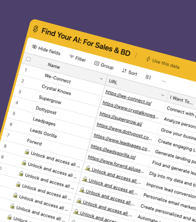196x222 pixels.
Task: Open the crystalknows URL link
Action: click(x=130, y=110)
